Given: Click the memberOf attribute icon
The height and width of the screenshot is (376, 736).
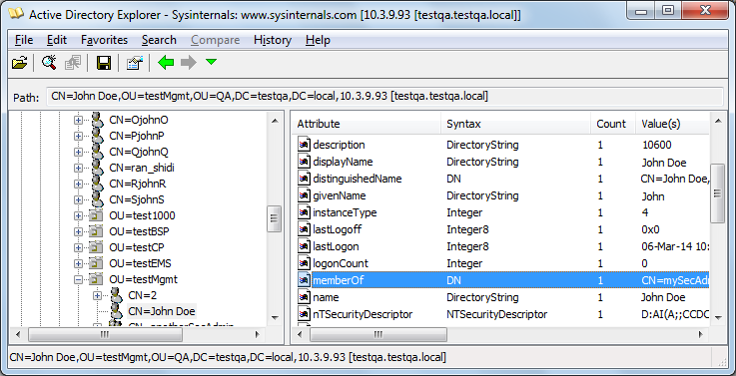Looking at the screenshot, I should tap(305, 280).
